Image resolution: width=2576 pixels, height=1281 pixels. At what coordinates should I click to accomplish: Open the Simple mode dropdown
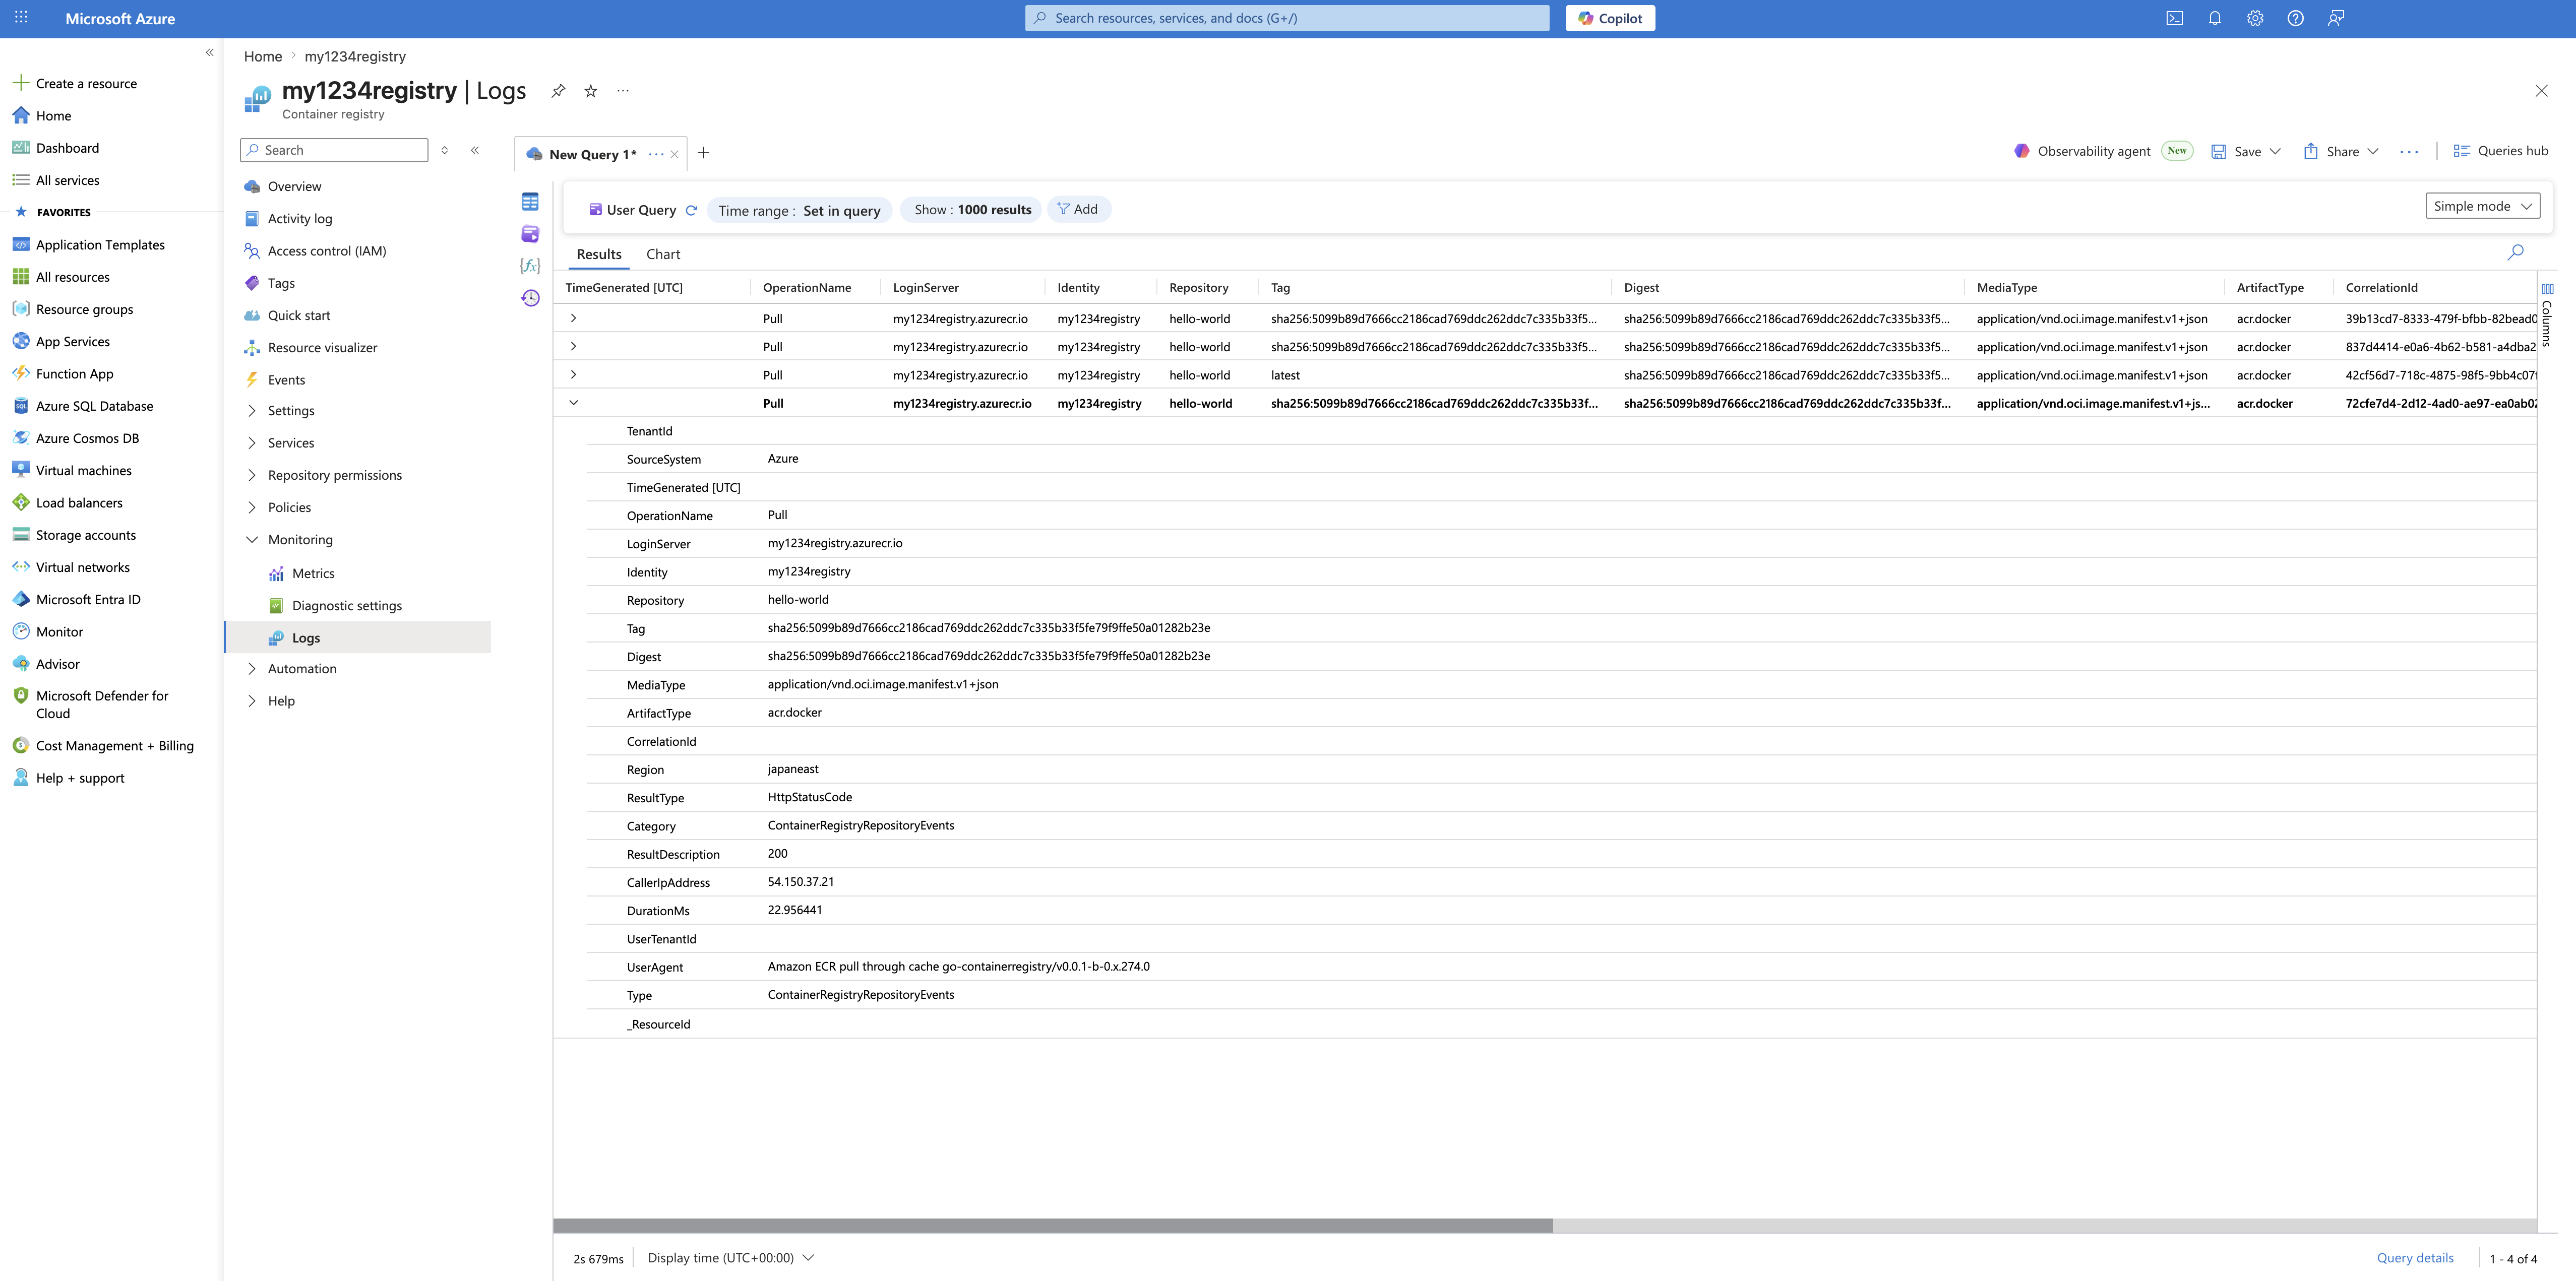[x=2482, y=206]
